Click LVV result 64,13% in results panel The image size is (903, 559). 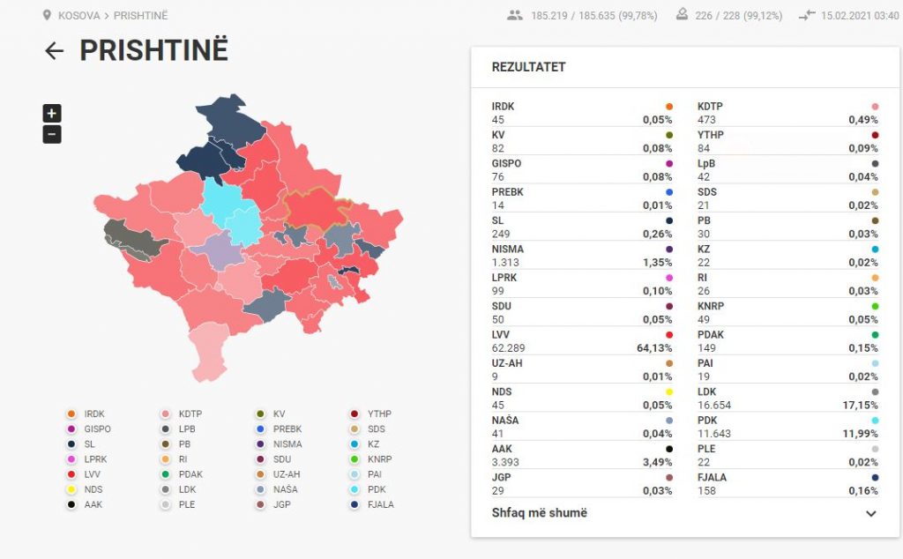654,348
